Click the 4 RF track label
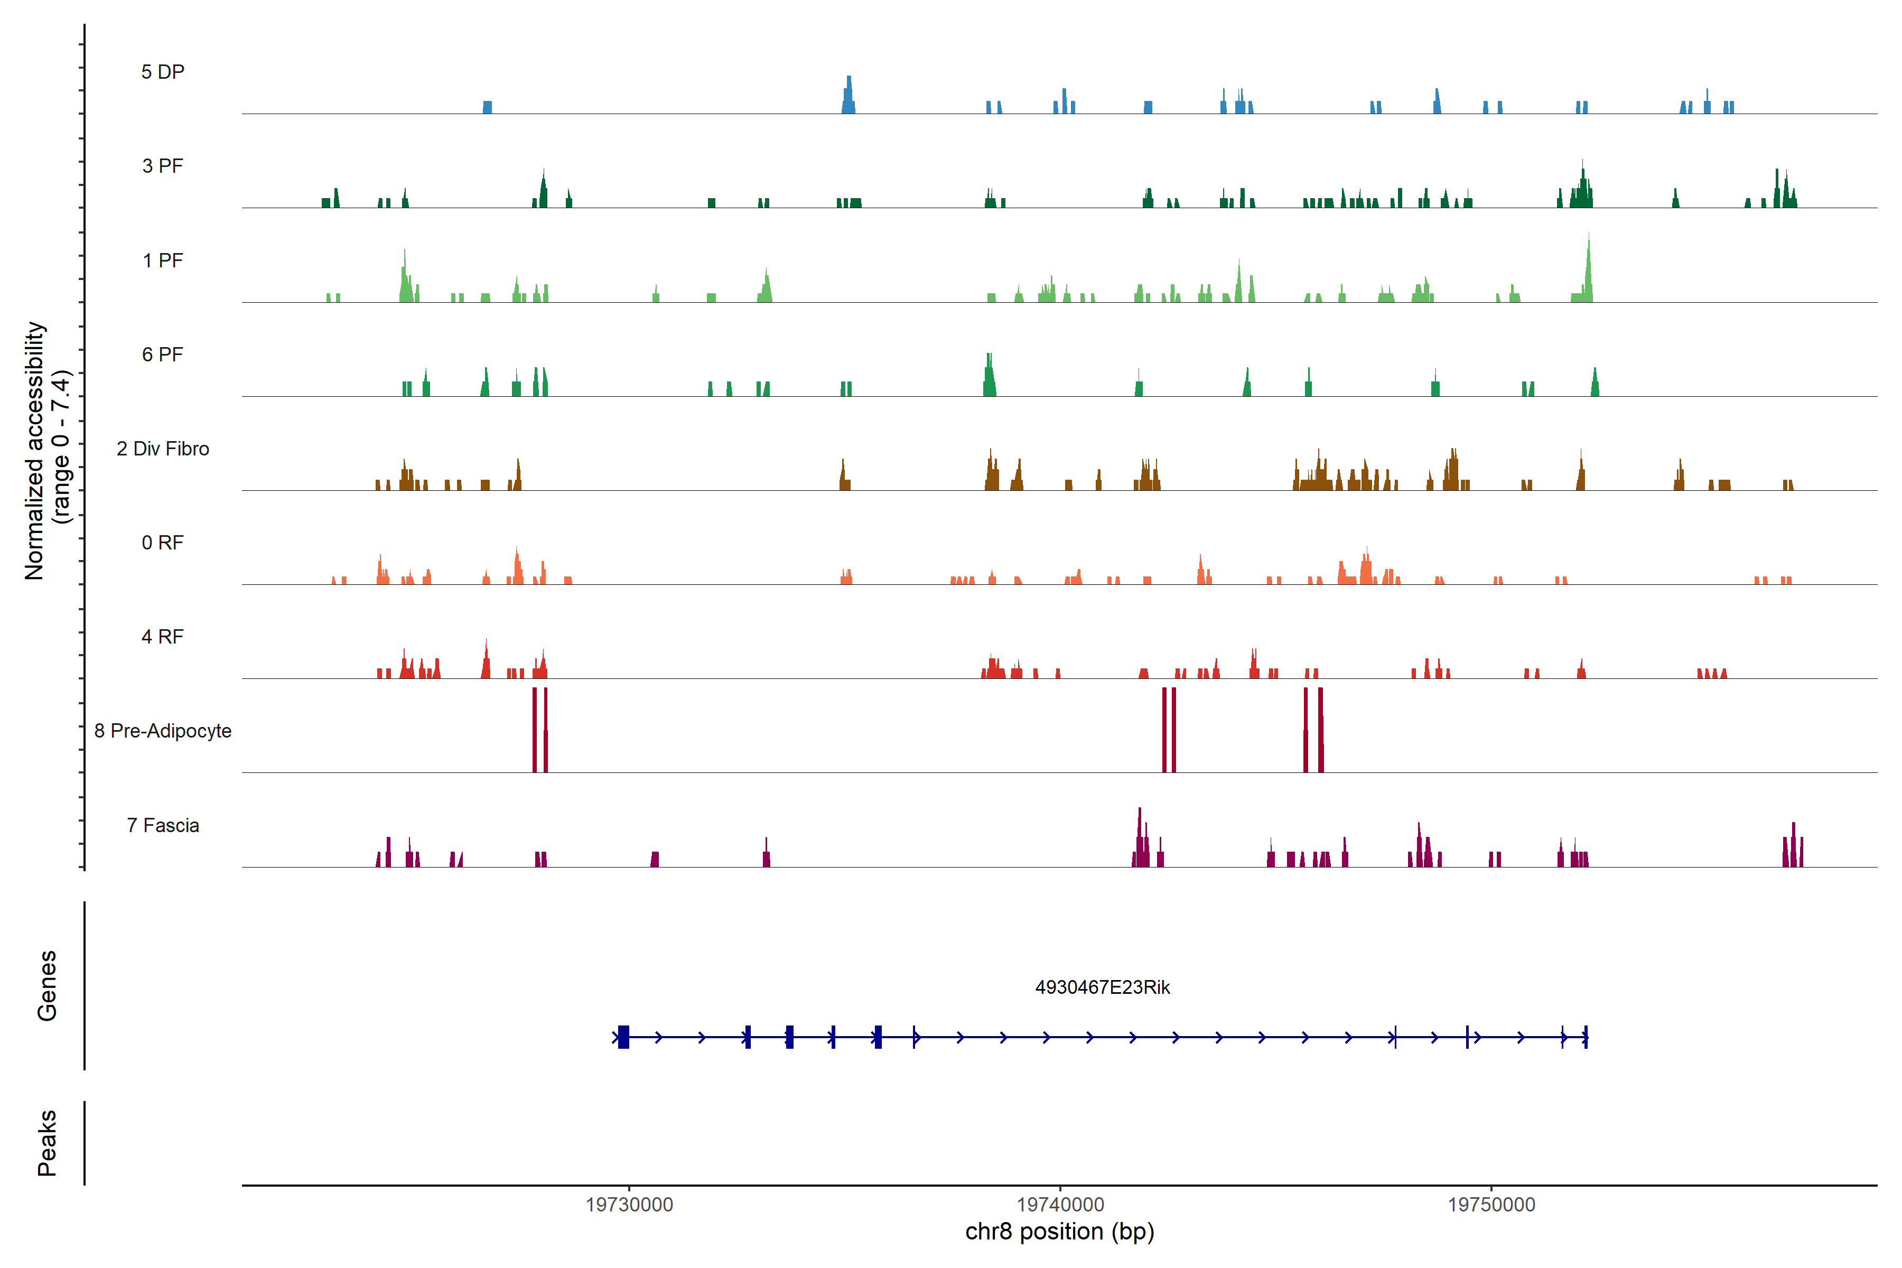 [x=163, y=637]
